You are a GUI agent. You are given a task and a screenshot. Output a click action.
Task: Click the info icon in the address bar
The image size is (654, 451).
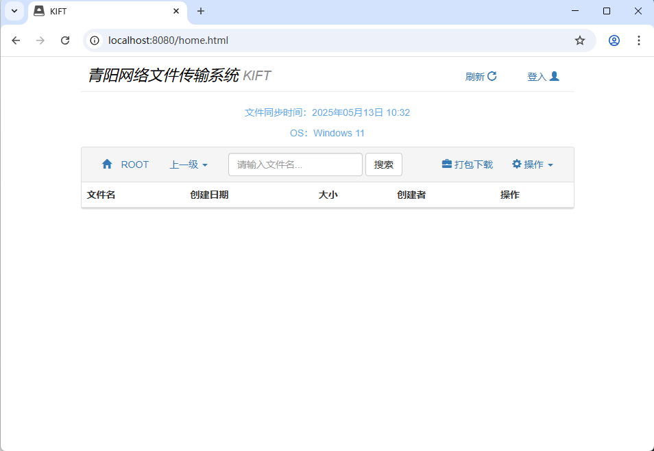click(x=94, y=40)
